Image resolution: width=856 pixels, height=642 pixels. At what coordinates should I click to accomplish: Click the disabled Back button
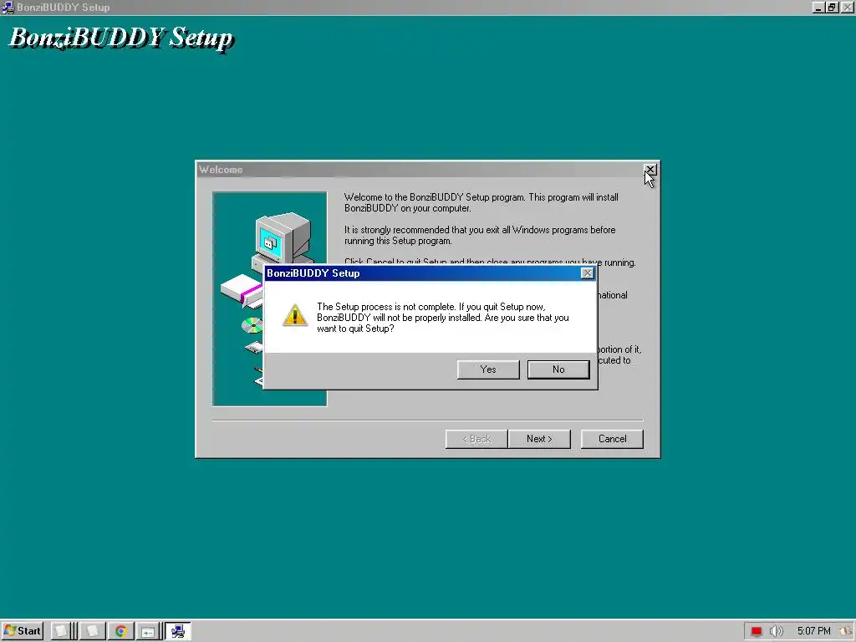tap(476, 439)
